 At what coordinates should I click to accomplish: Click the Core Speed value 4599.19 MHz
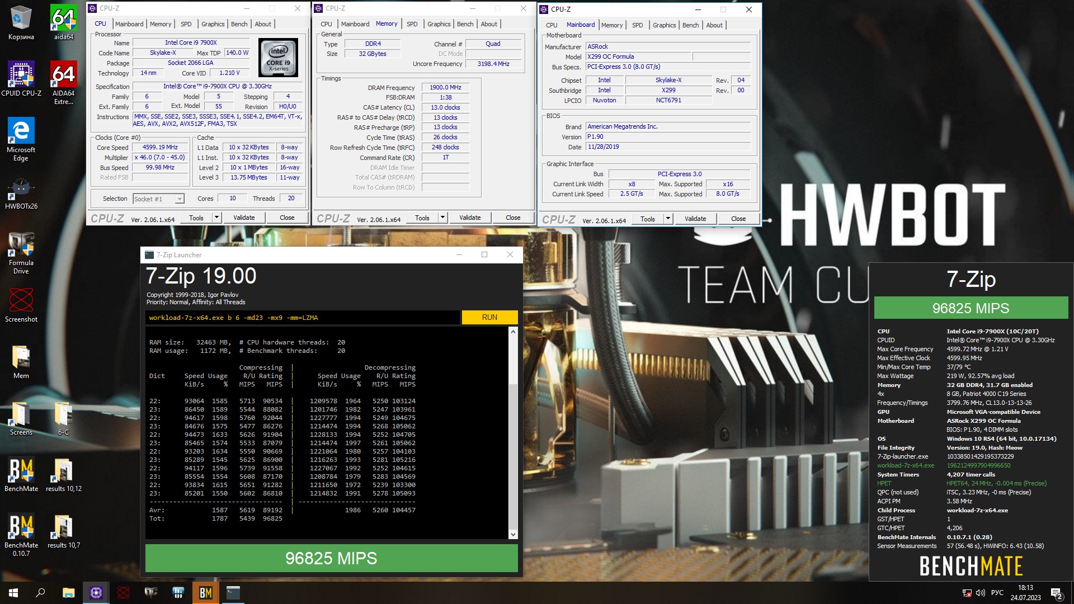tap(160, 147)
